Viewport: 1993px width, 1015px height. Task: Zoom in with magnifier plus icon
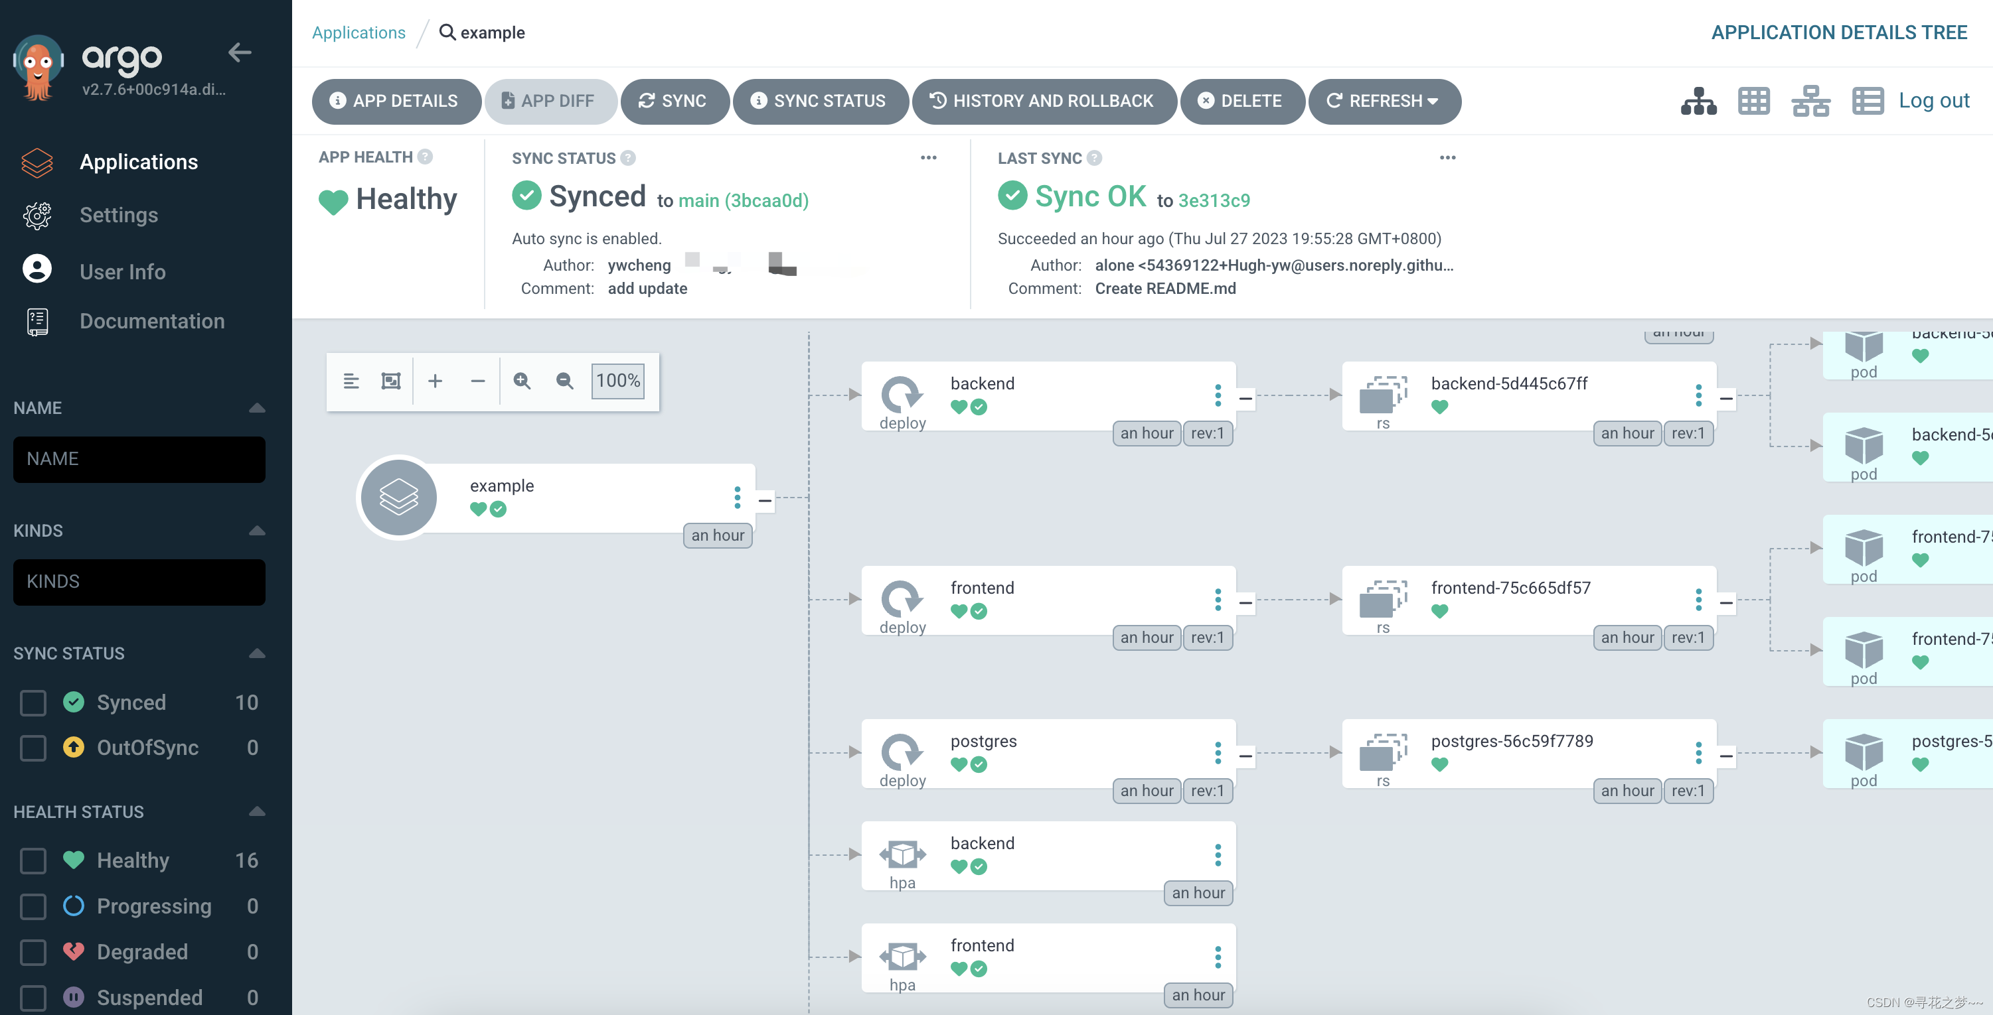pos(521,381)
